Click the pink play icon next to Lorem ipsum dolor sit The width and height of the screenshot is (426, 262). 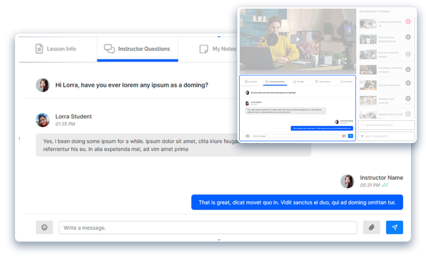point(408,21)
